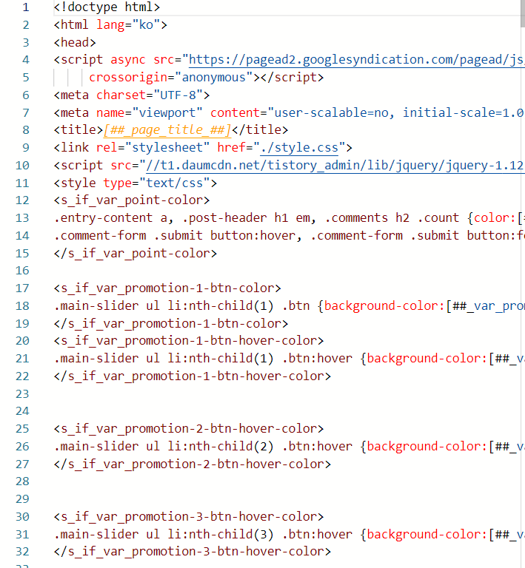Open the ./style.css stylesheet link
Screen dimensions: 525x568
pos(299,148)
